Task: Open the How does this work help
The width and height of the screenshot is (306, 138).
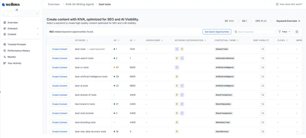Action: pyautogui.click(x=289, y=4)
